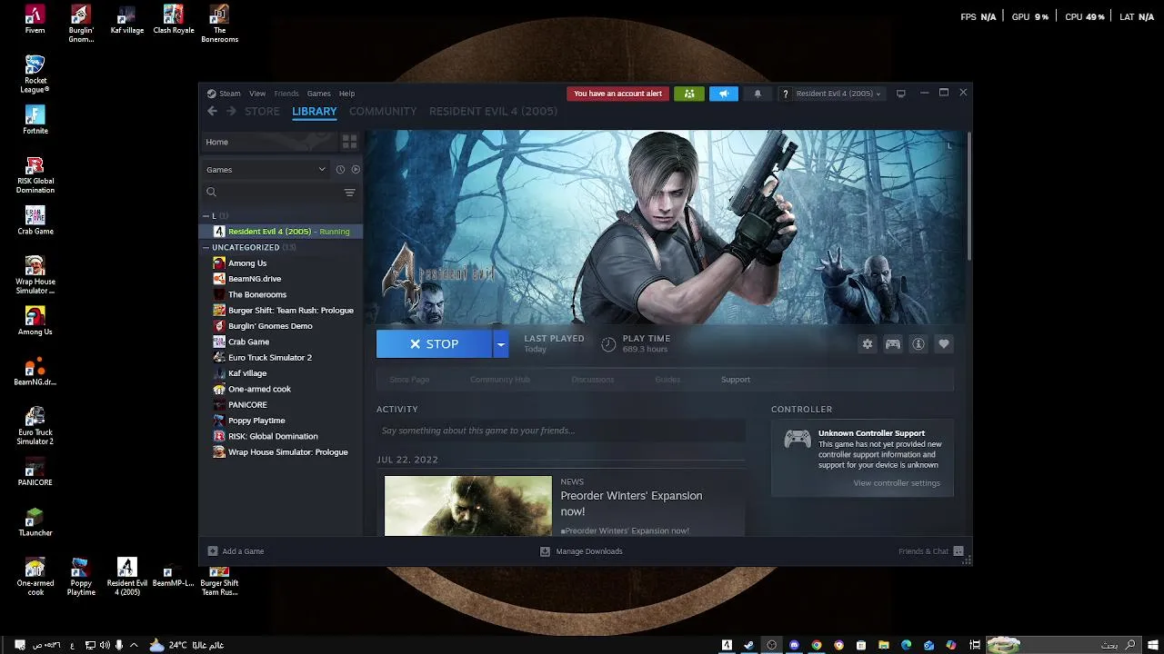
Task: Open library advanced filter options icon
Action: (x=349, y=193)
